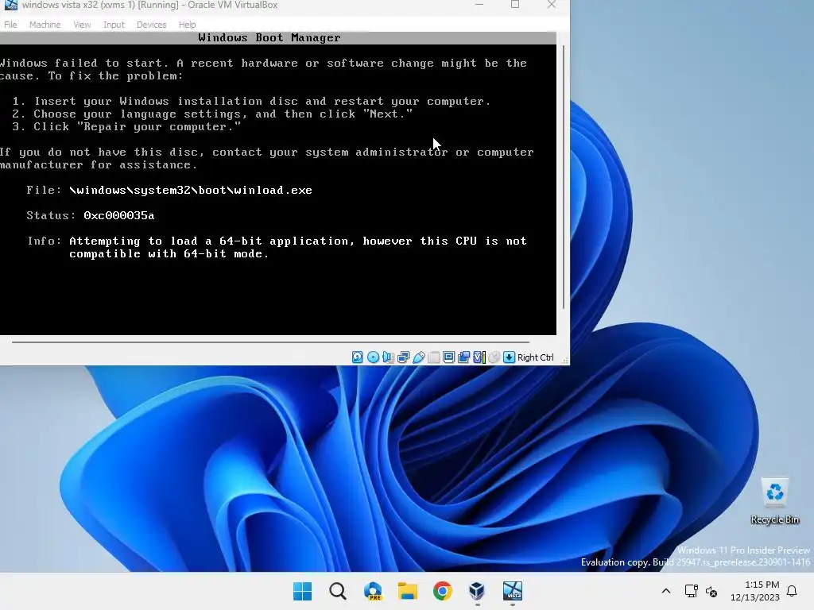Open the clock showing 1:15 PM
Screen dimensions: 814x610
(x=755, y=591)
